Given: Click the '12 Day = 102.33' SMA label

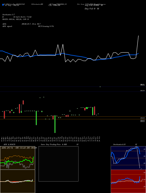Looking at the screenshot, I should click(x=12, y=5).
